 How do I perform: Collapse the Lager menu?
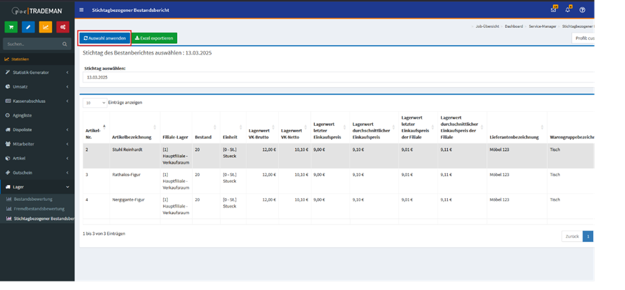(37, 187)
